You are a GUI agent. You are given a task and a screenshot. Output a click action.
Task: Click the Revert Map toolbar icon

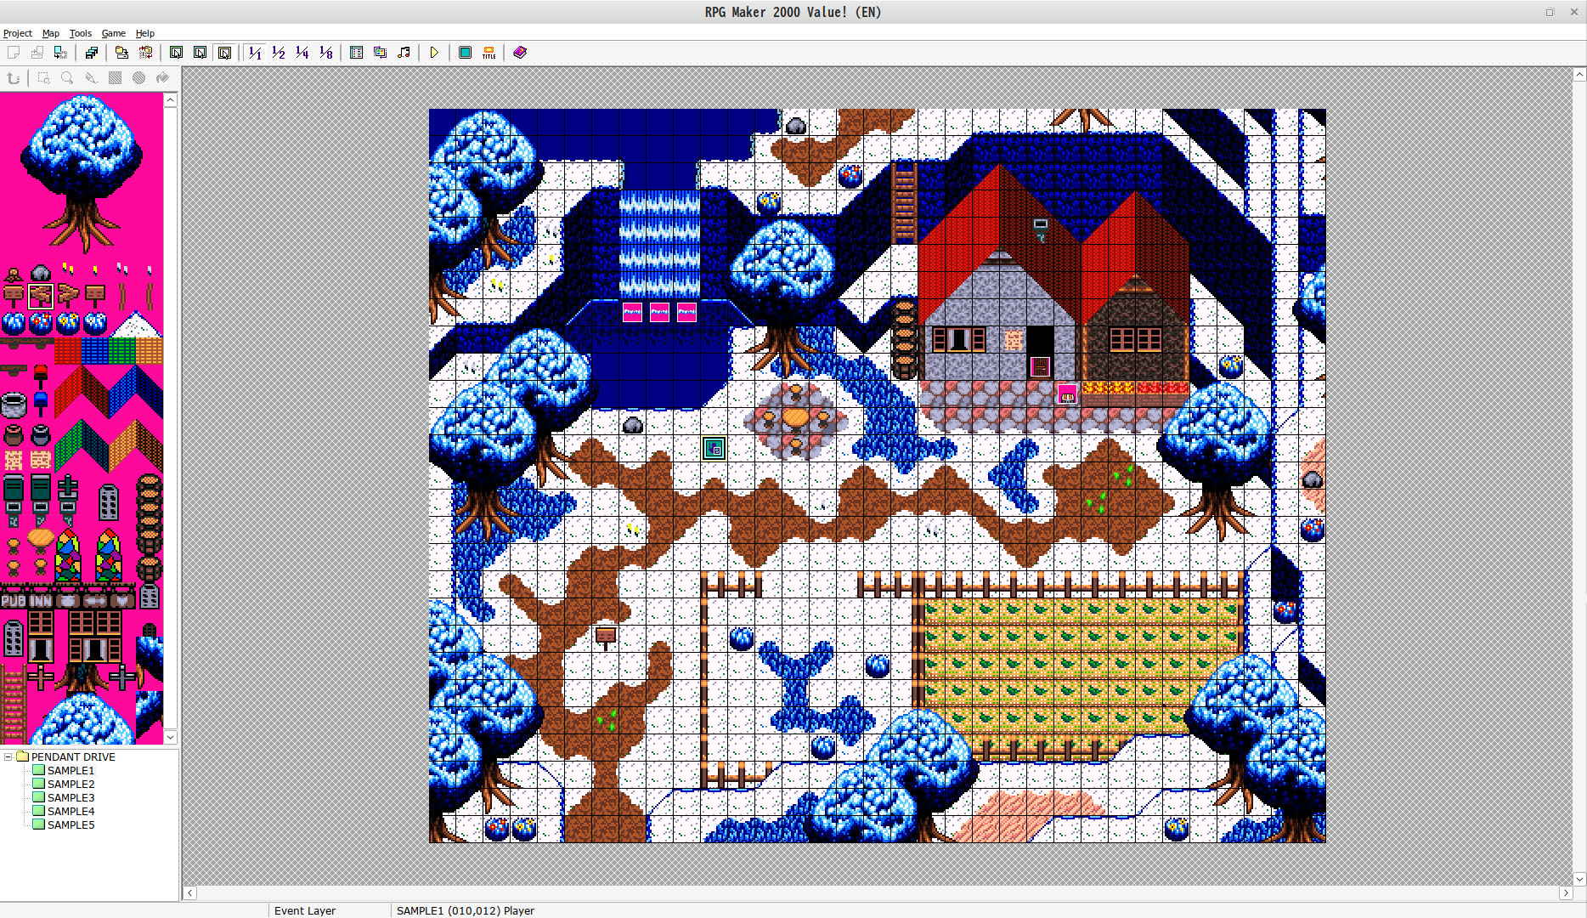(145, 53)
